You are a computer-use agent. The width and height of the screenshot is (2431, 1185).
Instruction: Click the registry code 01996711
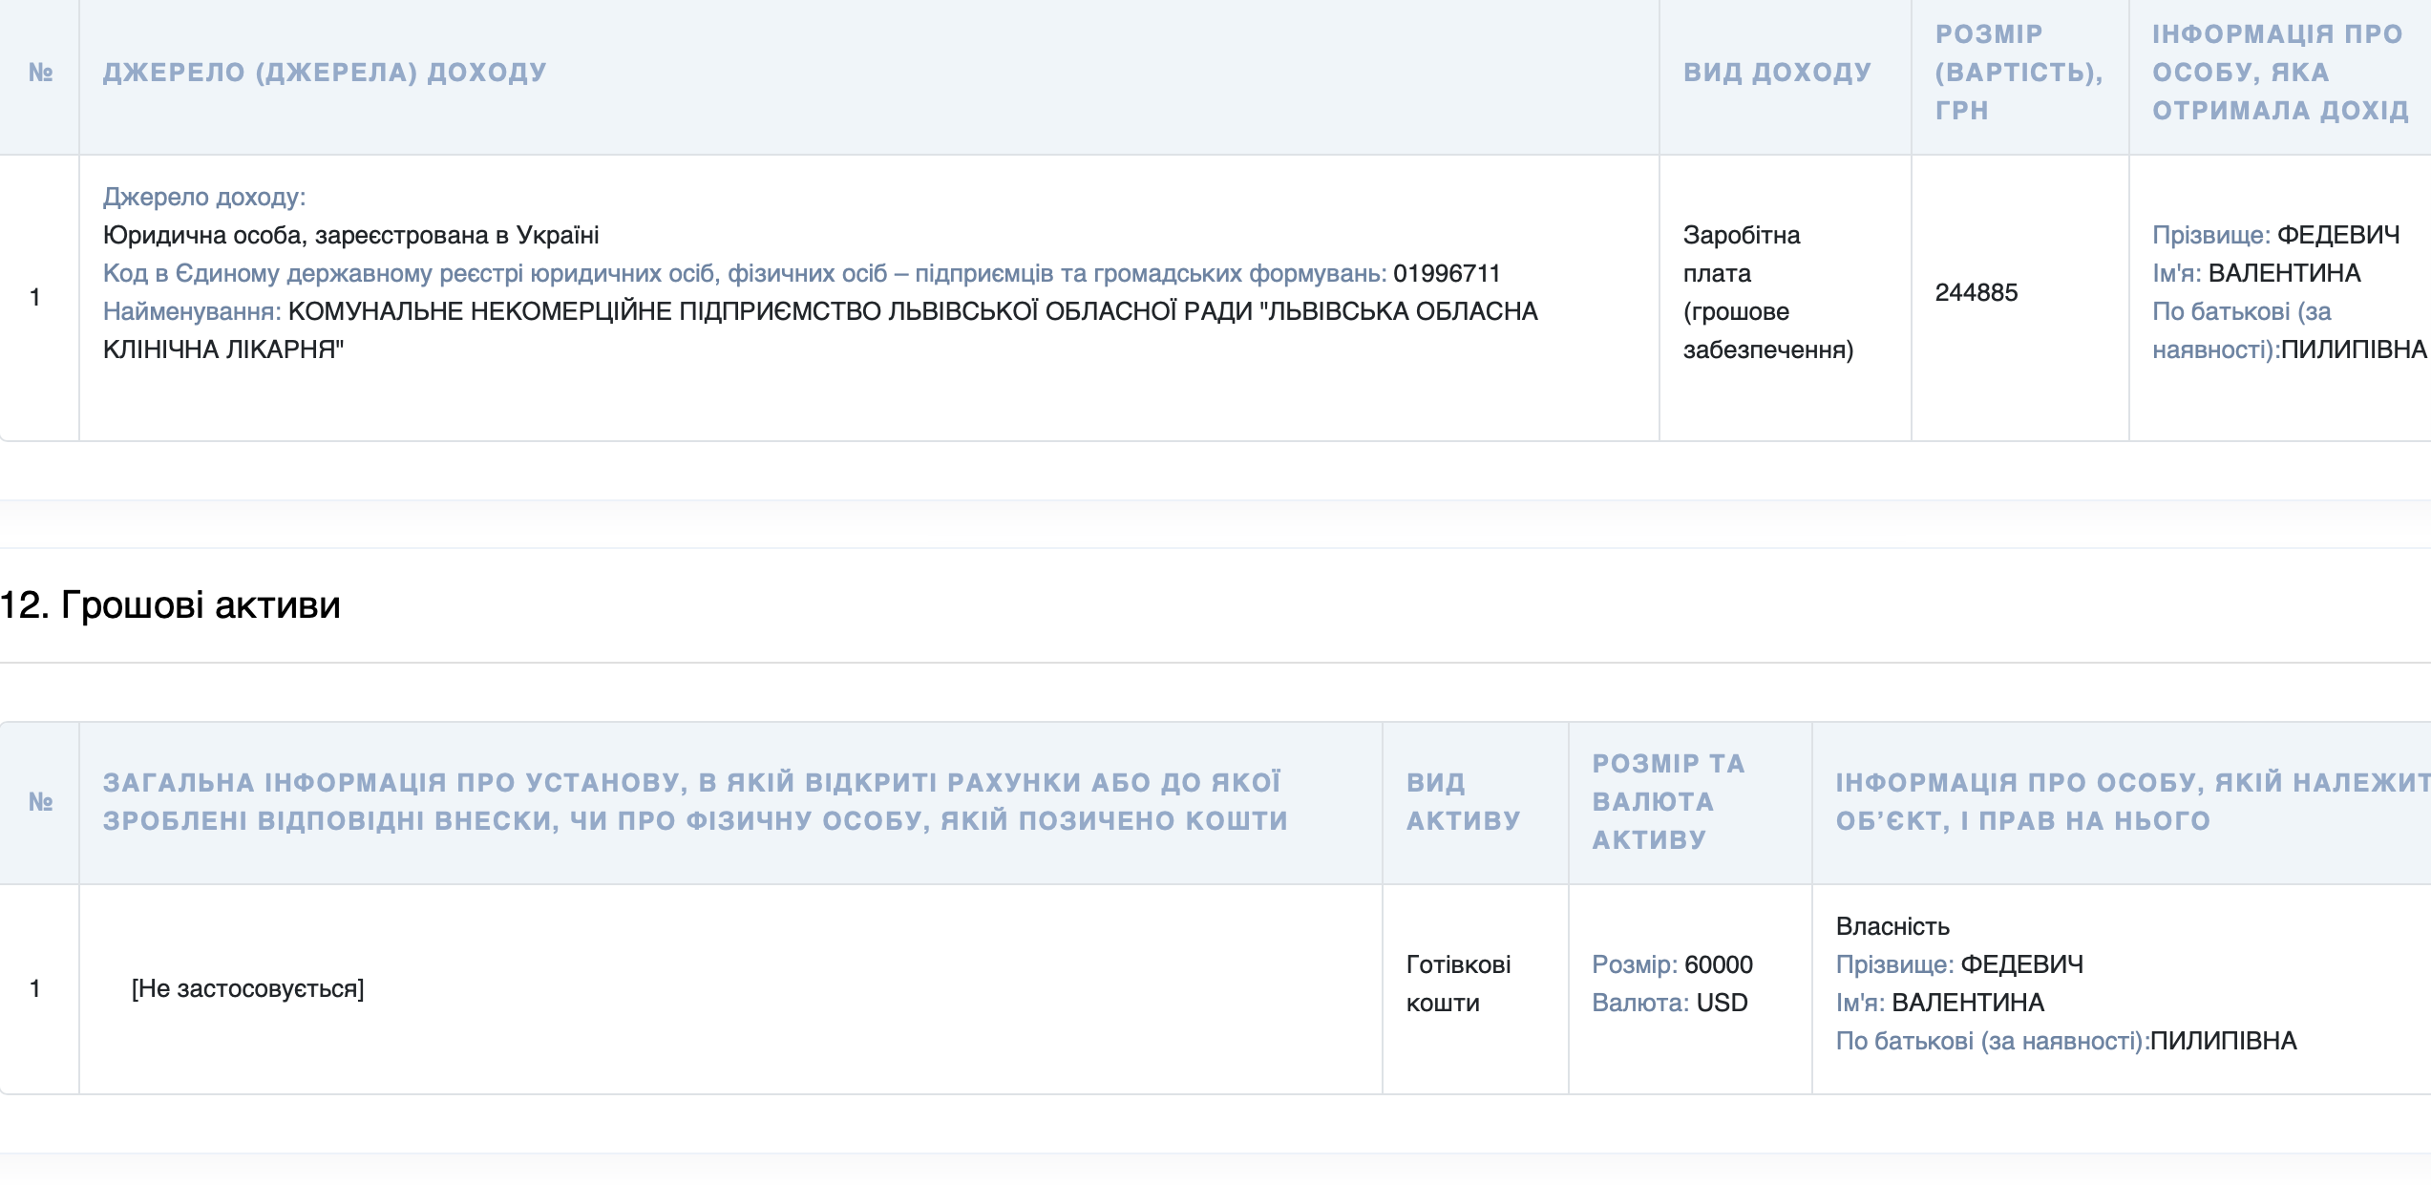click(1447, 274)
